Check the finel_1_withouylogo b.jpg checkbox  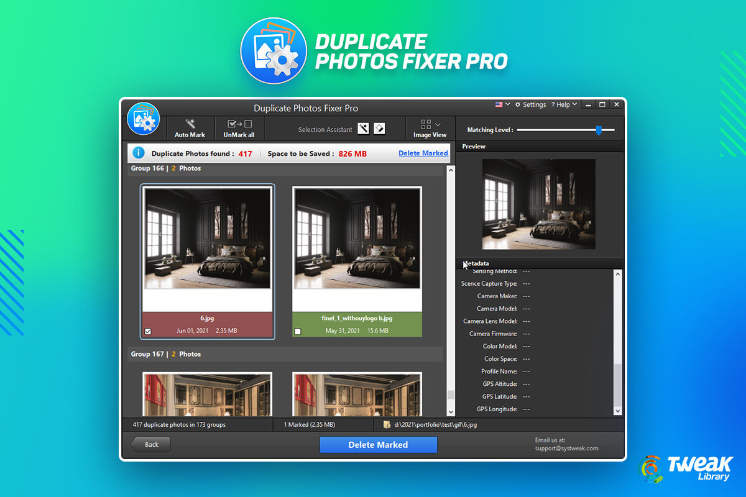pos(297,331)
